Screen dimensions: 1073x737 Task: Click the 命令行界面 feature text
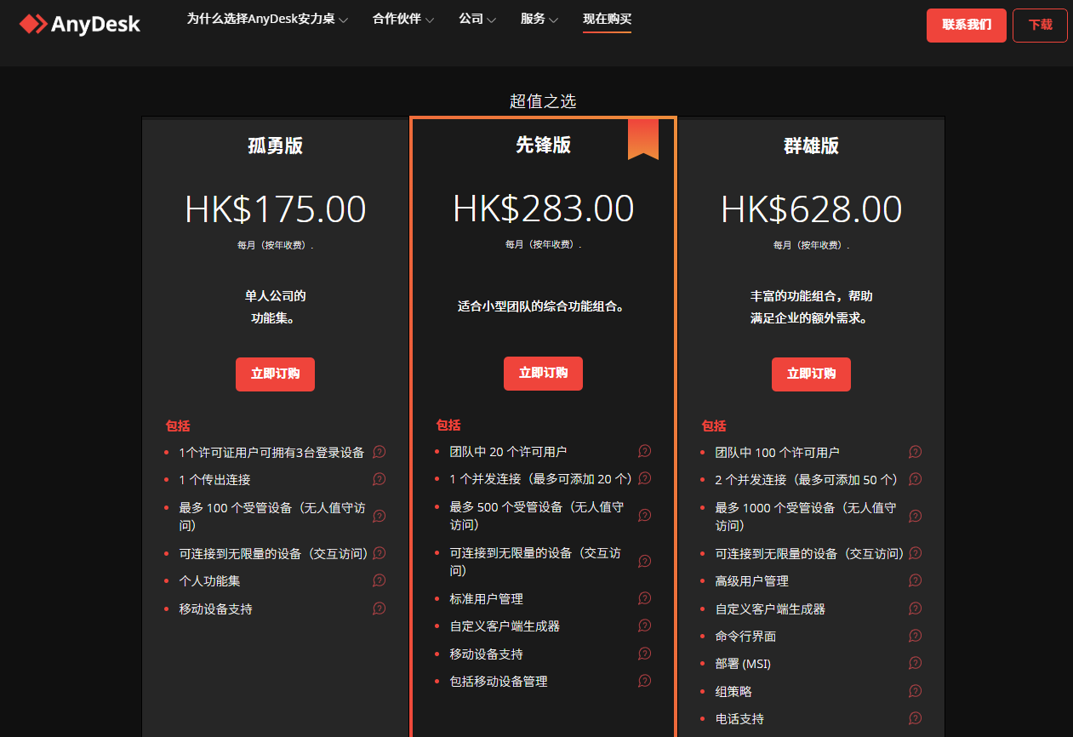pyautogui.click(x=745, y=637)
